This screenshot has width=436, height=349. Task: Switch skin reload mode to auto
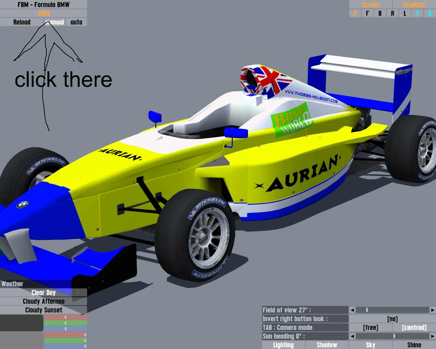(76, 22)
